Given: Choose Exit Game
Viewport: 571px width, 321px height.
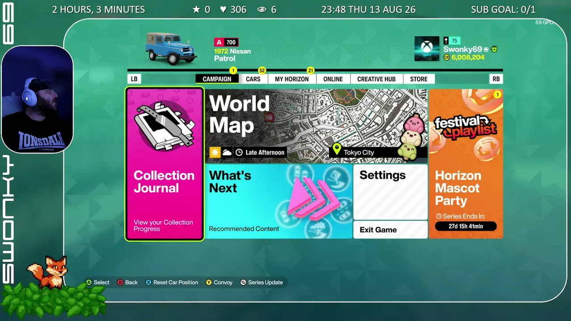Looking at the screenshot, I should 390,230.
